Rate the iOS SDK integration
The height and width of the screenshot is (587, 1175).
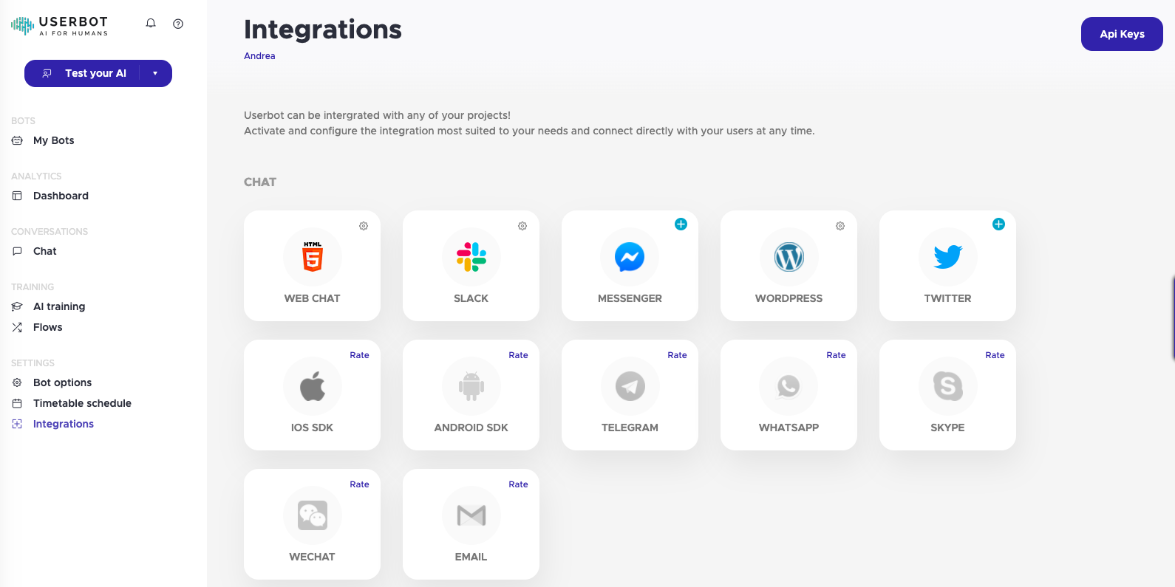point(359,355)
